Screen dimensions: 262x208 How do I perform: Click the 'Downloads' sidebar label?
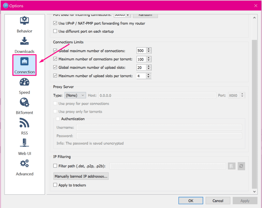pos(25,51)
